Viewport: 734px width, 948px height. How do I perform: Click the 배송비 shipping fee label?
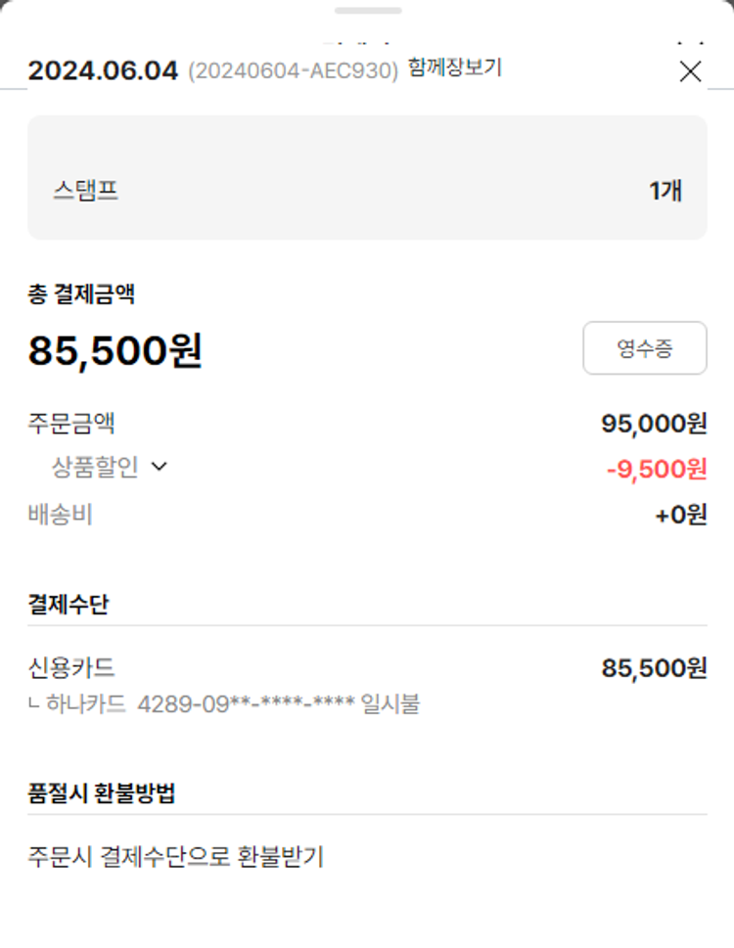pyautogui.click(x=61, y=515)
